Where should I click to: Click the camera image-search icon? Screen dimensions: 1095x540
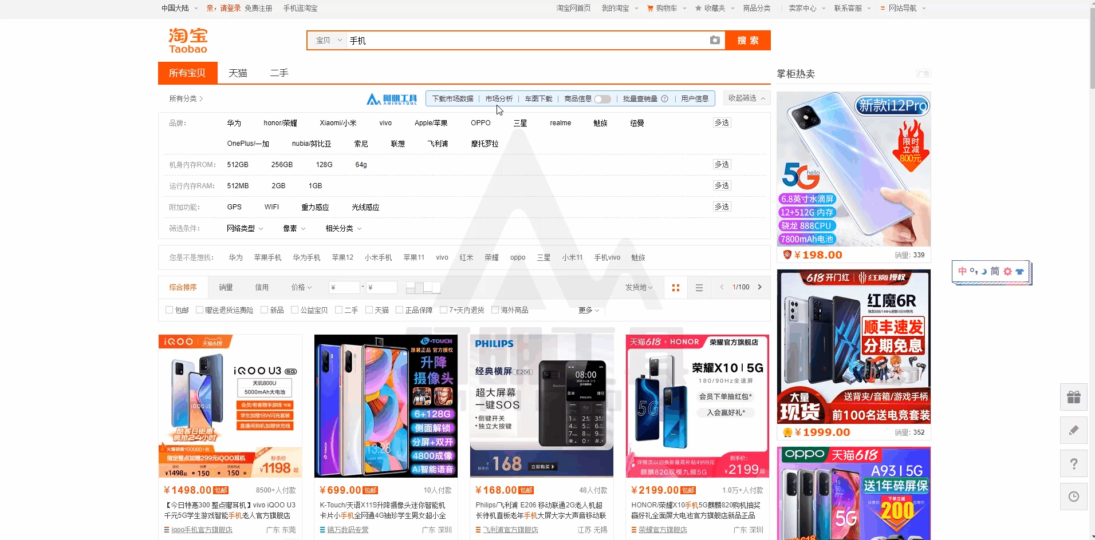coord(715,40)
